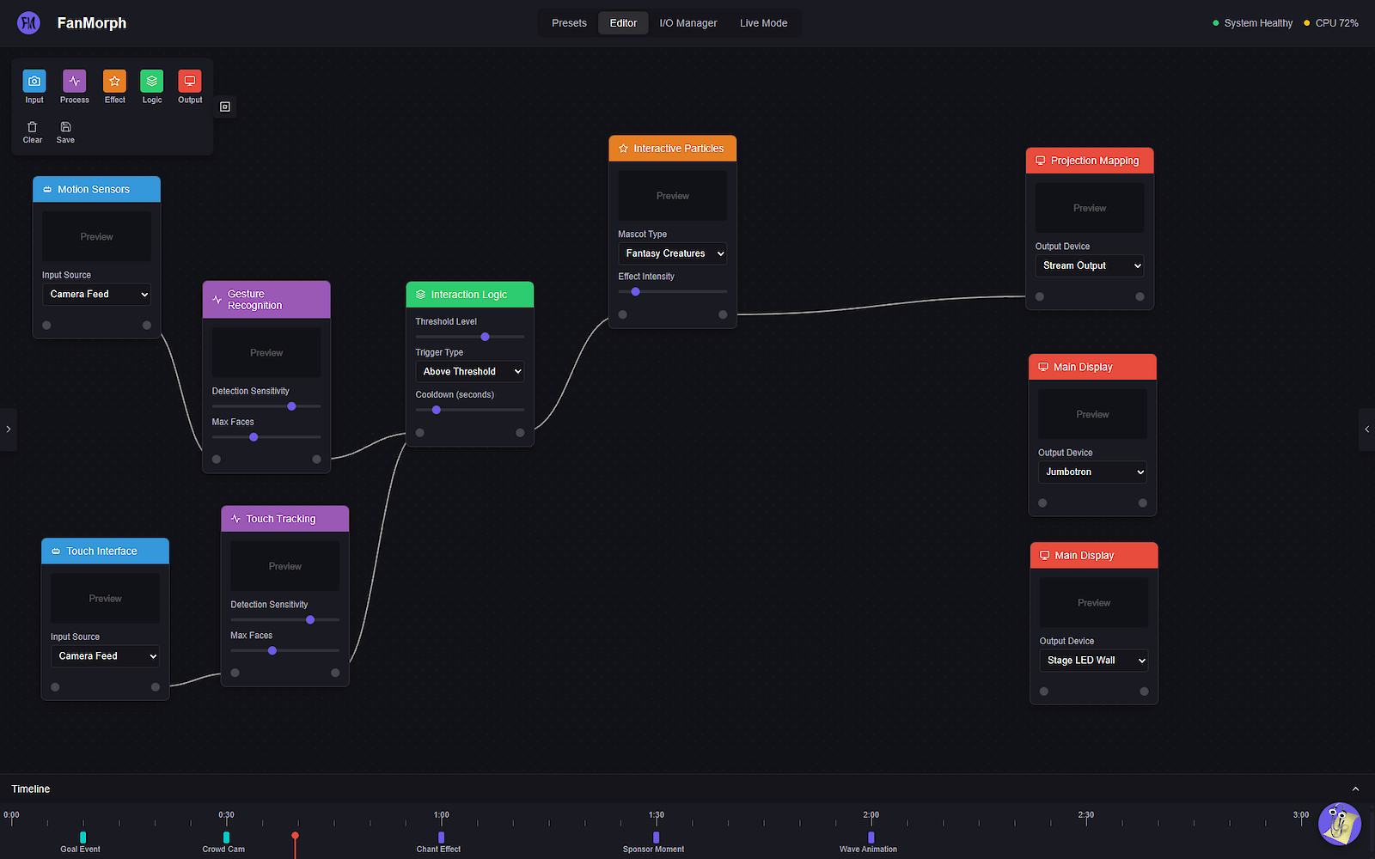1375x859 pixels.
Task: Open Mascot Type dropdown
Action: tap(673, 253)
